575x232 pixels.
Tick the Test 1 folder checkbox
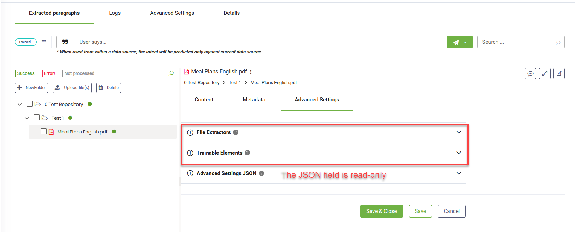click(37, 118)
